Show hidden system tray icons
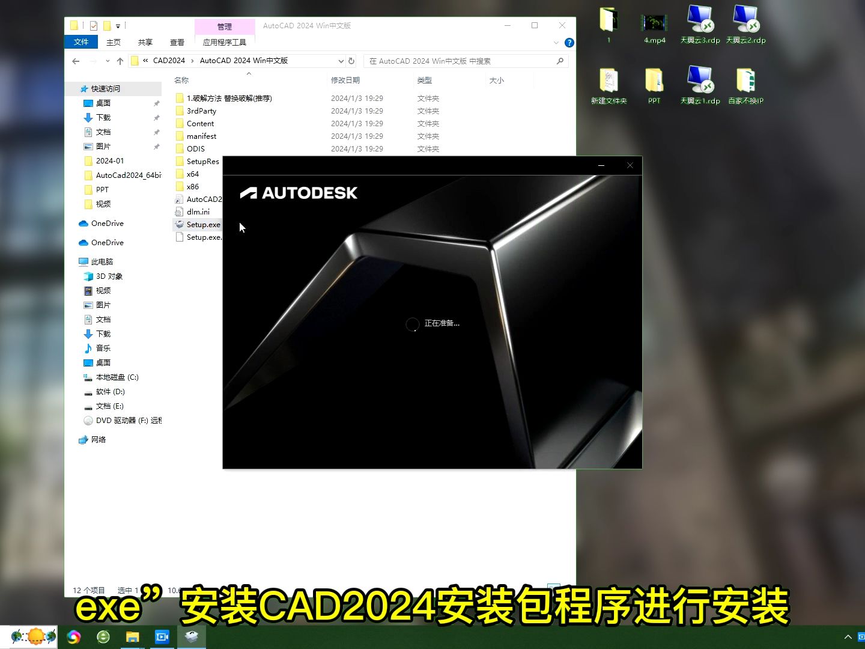865x649 pixels. point(848,637)
